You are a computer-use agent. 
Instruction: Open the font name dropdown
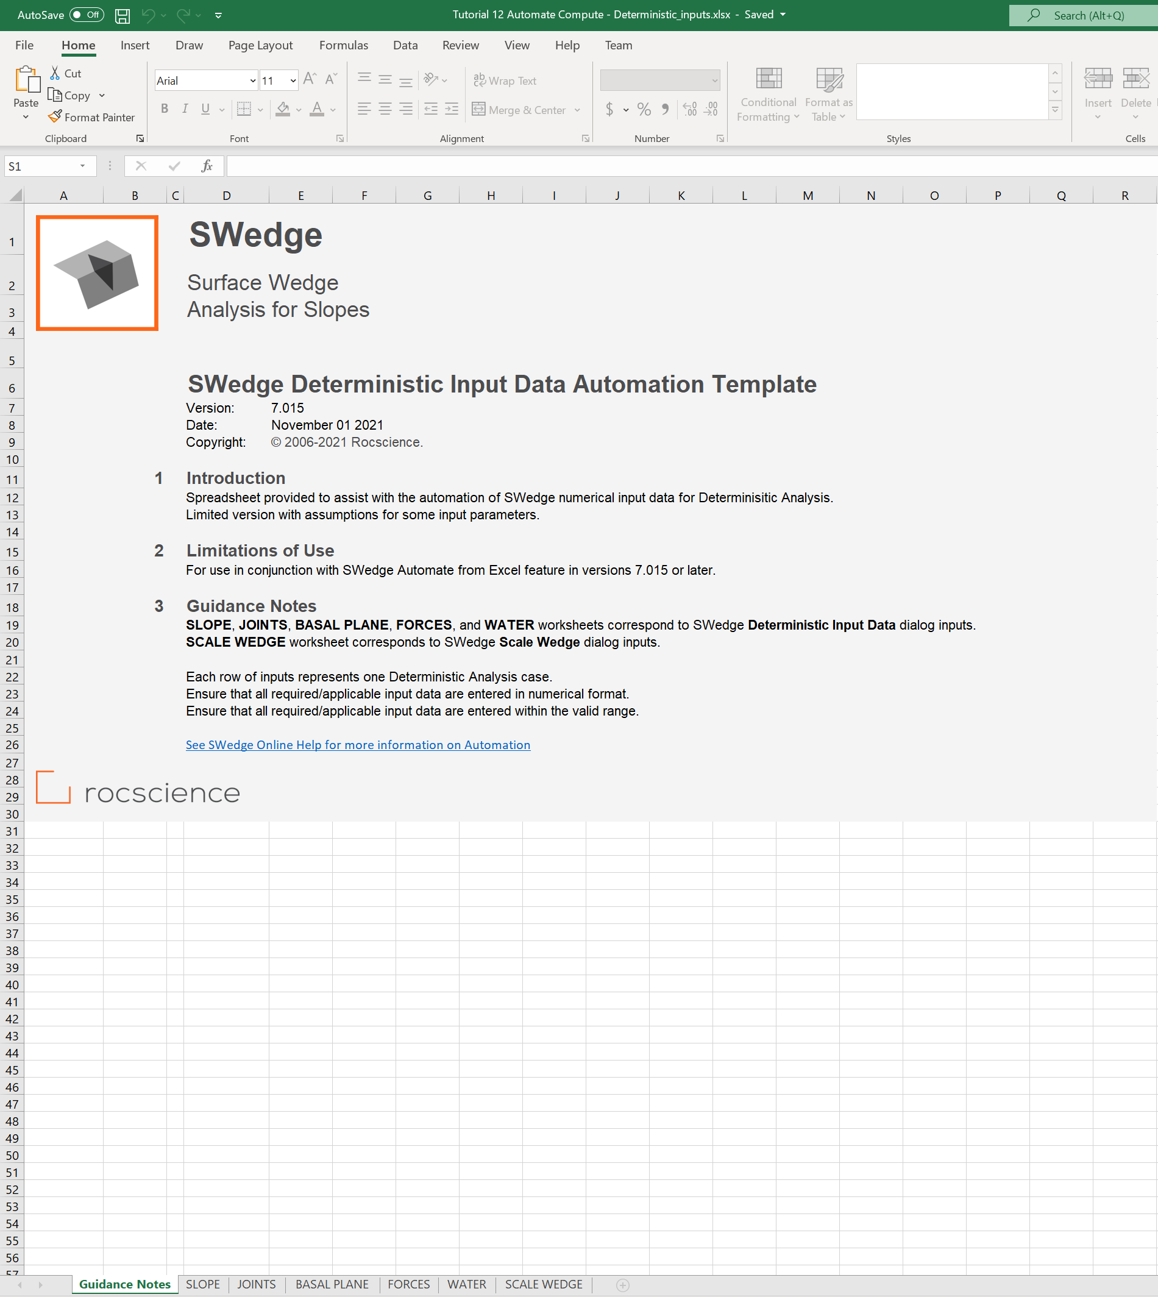pyautogui.click(x=252, y=81)
